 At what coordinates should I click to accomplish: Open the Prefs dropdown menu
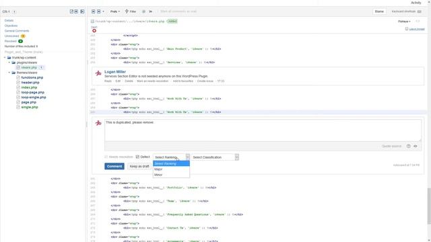(x=115, y=11)
